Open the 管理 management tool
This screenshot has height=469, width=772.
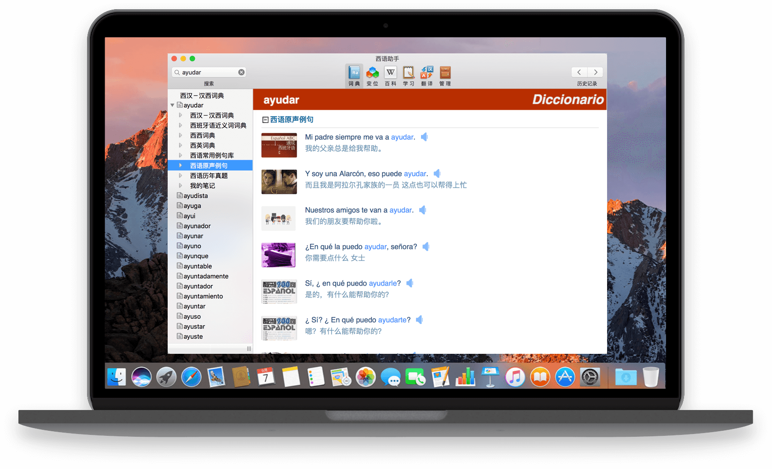point(445,76)
